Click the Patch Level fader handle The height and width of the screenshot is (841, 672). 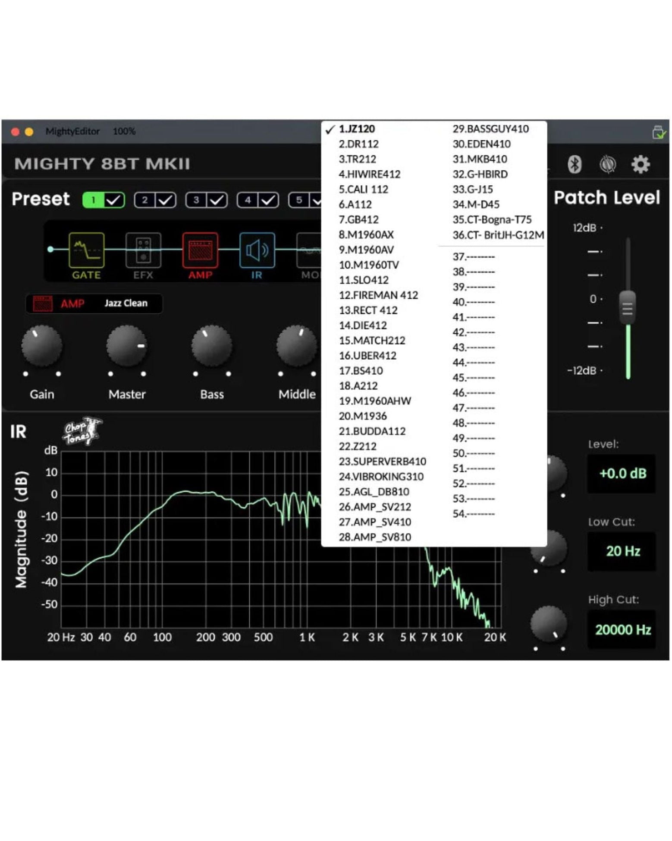click(628, 307)
